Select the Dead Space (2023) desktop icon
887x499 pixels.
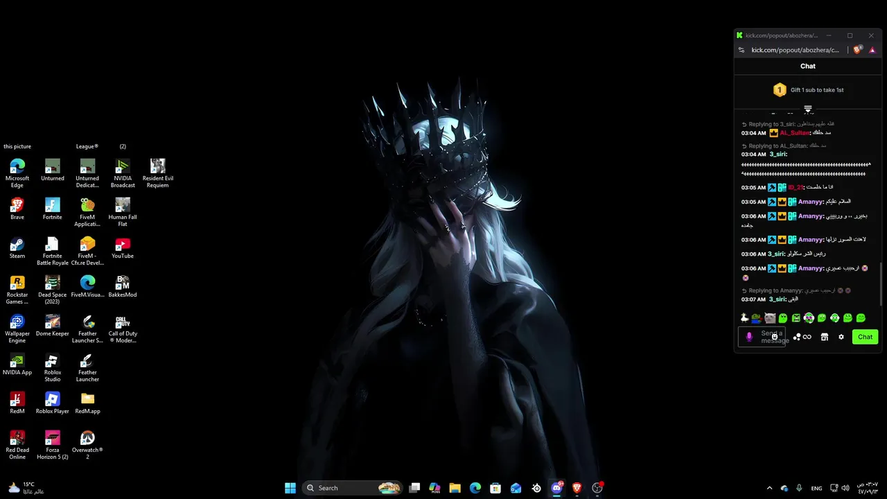pyautogui.click(x=53, y=290)
